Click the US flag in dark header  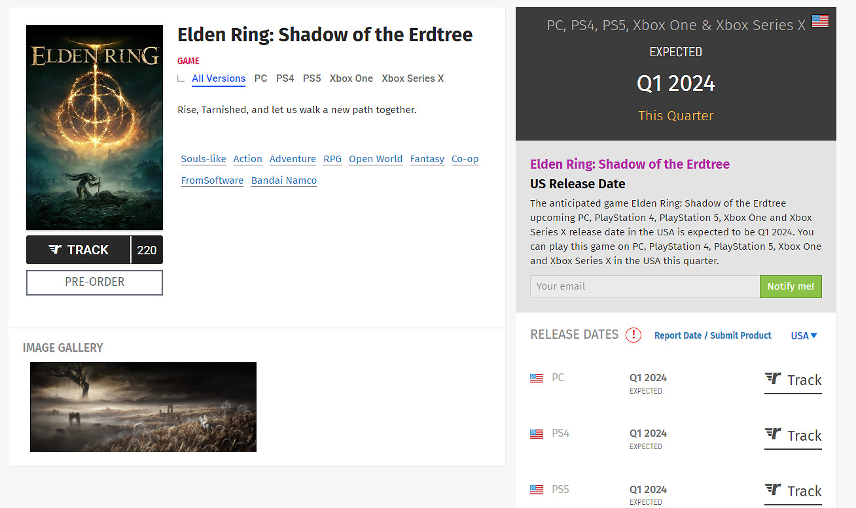[820, 21]
